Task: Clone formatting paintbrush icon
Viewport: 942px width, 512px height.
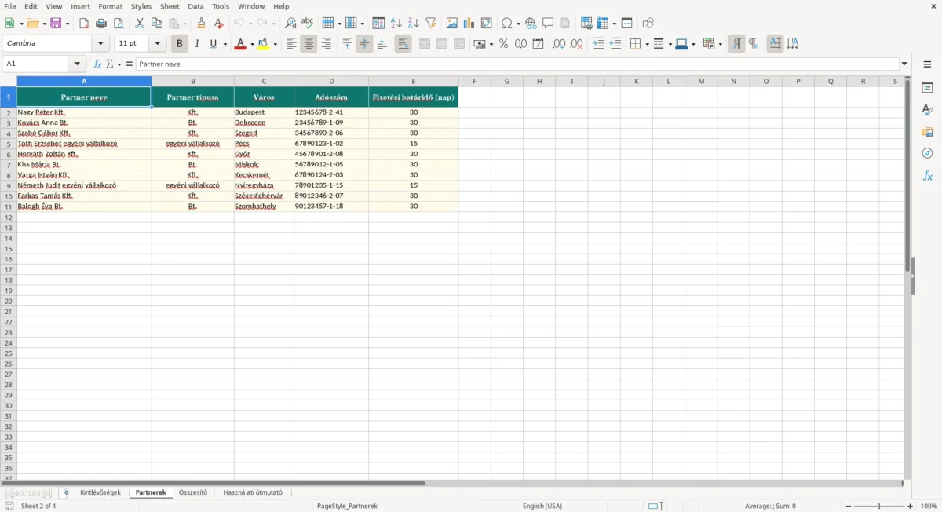Action: click(202, 24)
